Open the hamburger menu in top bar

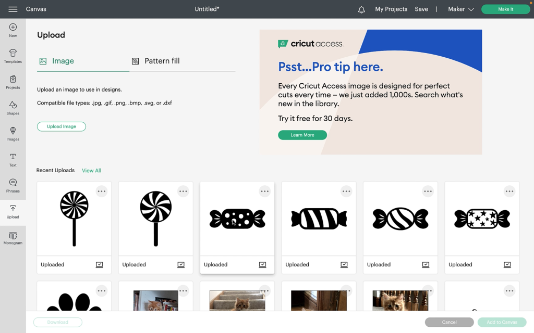13,9
